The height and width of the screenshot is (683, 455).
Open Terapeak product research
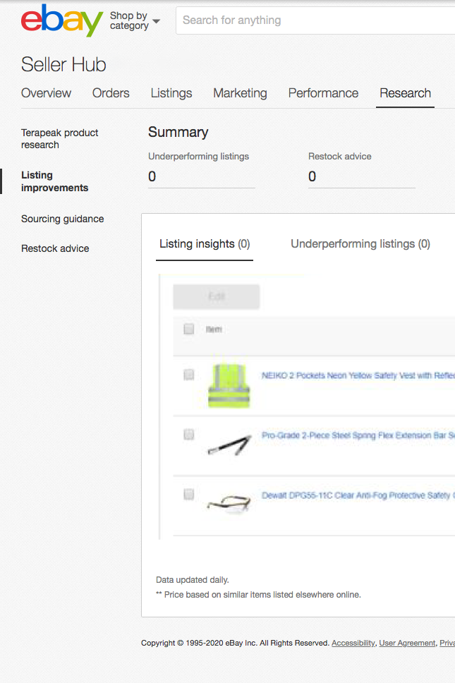point(60,138)
